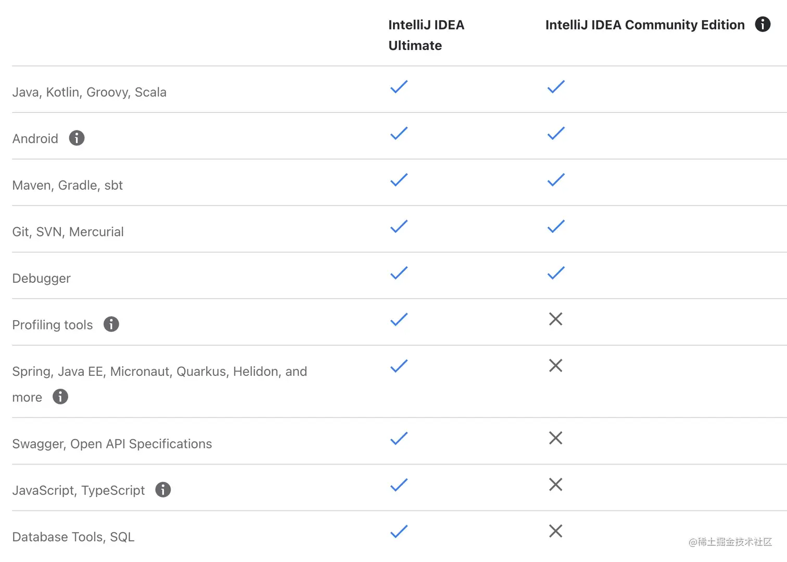Click the X for Swagger in Community Edition

555,438
